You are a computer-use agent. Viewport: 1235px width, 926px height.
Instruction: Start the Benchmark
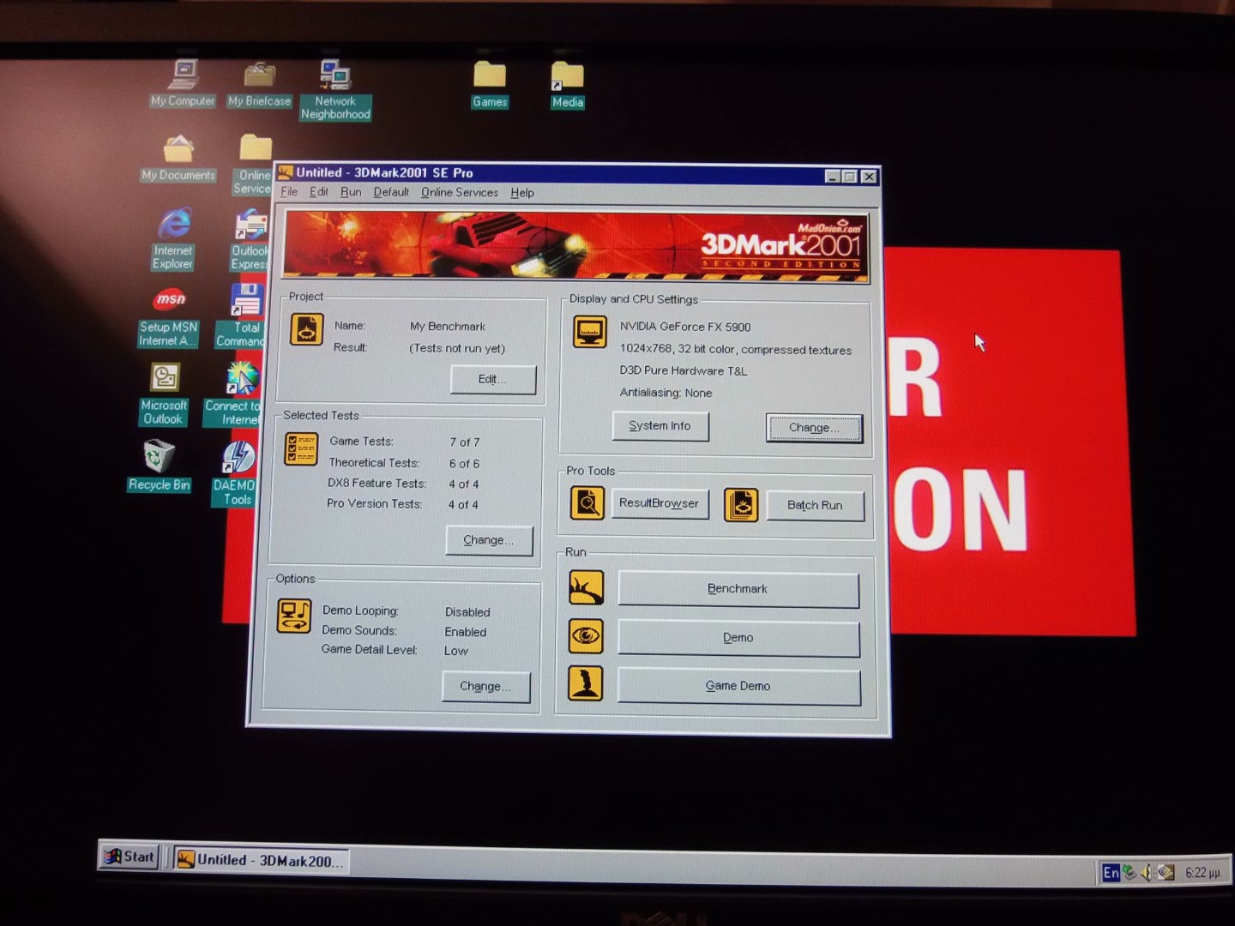(738, 589)
